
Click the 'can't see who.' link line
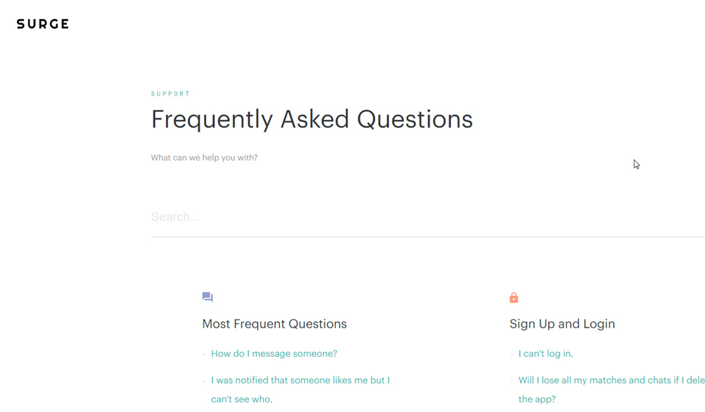242,400
